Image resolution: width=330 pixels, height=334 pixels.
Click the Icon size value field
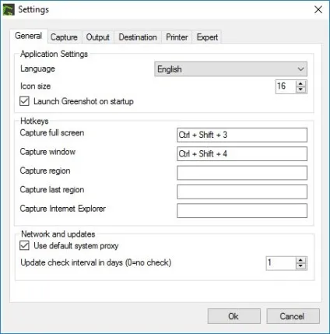pyautogui.click(x=286, y=86)
